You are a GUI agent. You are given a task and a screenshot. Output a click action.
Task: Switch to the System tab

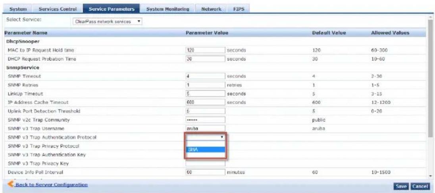point(18,9)
